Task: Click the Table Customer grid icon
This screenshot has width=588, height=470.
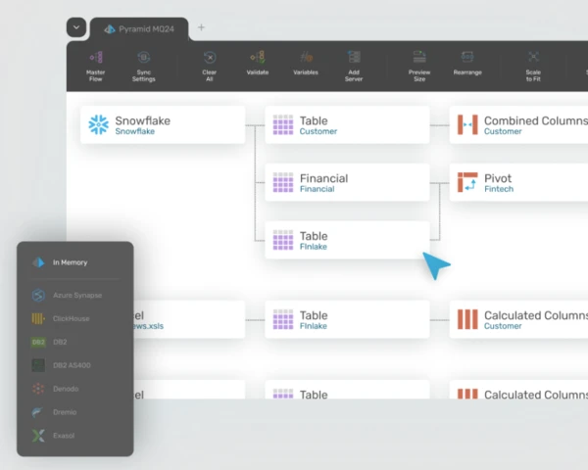Action: point(283,124)
